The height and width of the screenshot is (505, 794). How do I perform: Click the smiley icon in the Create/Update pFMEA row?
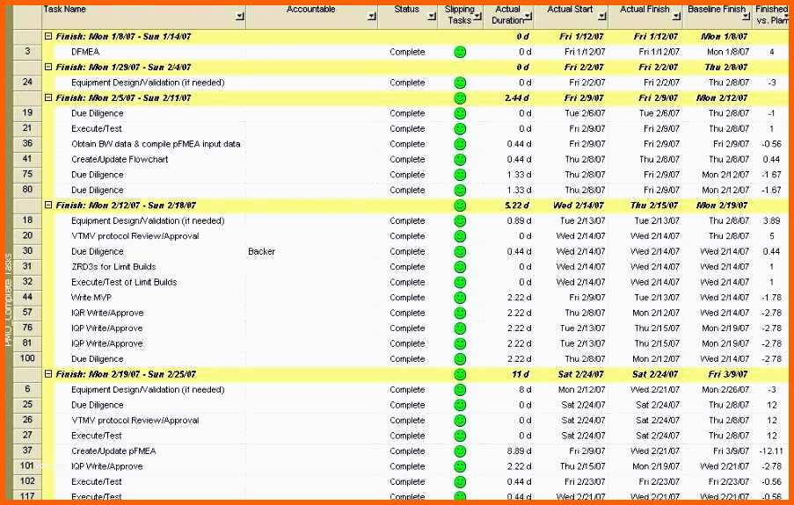click(460, 451)
